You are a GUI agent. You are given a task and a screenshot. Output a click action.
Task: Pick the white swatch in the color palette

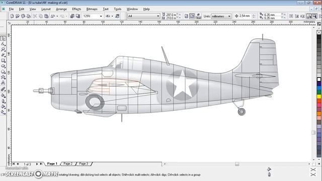319,79
